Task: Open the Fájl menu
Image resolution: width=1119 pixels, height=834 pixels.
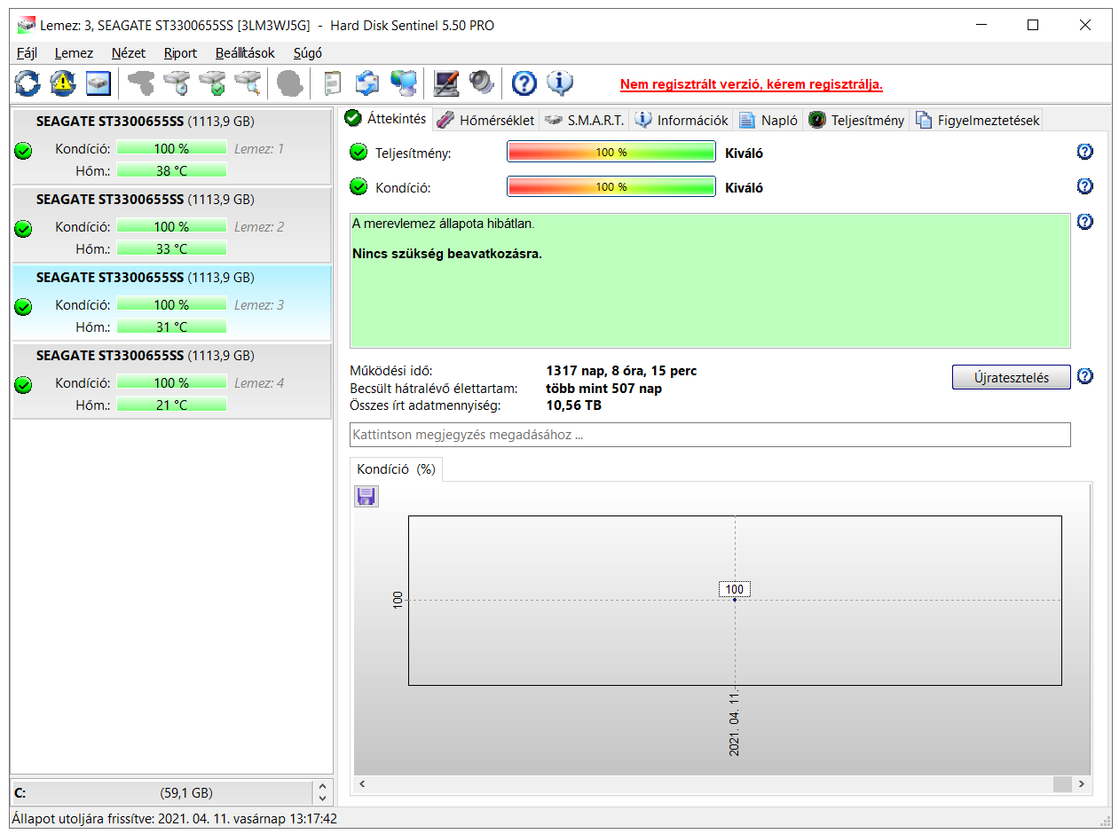Action: click(27, 53)
